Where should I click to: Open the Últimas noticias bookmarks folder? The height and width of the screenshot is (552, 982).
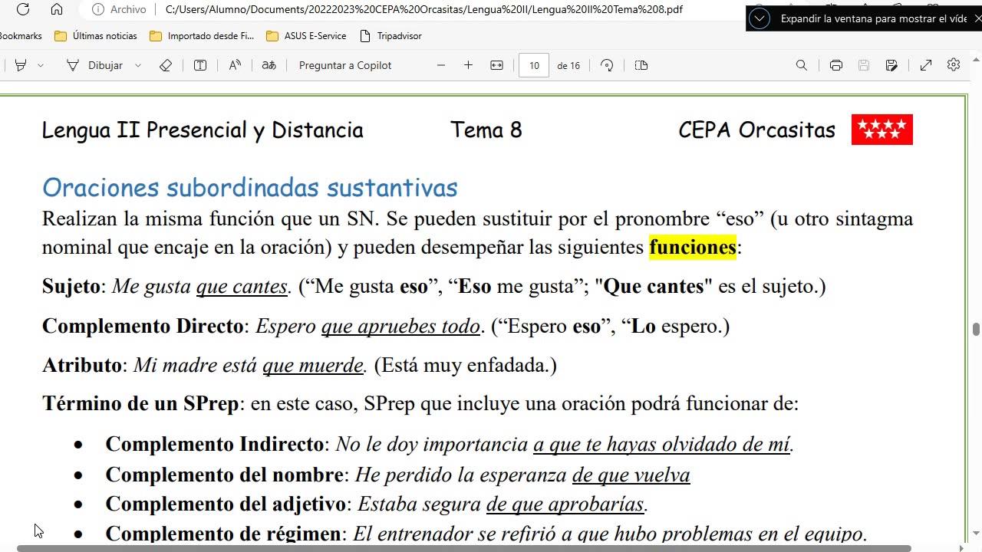[96, 35]
